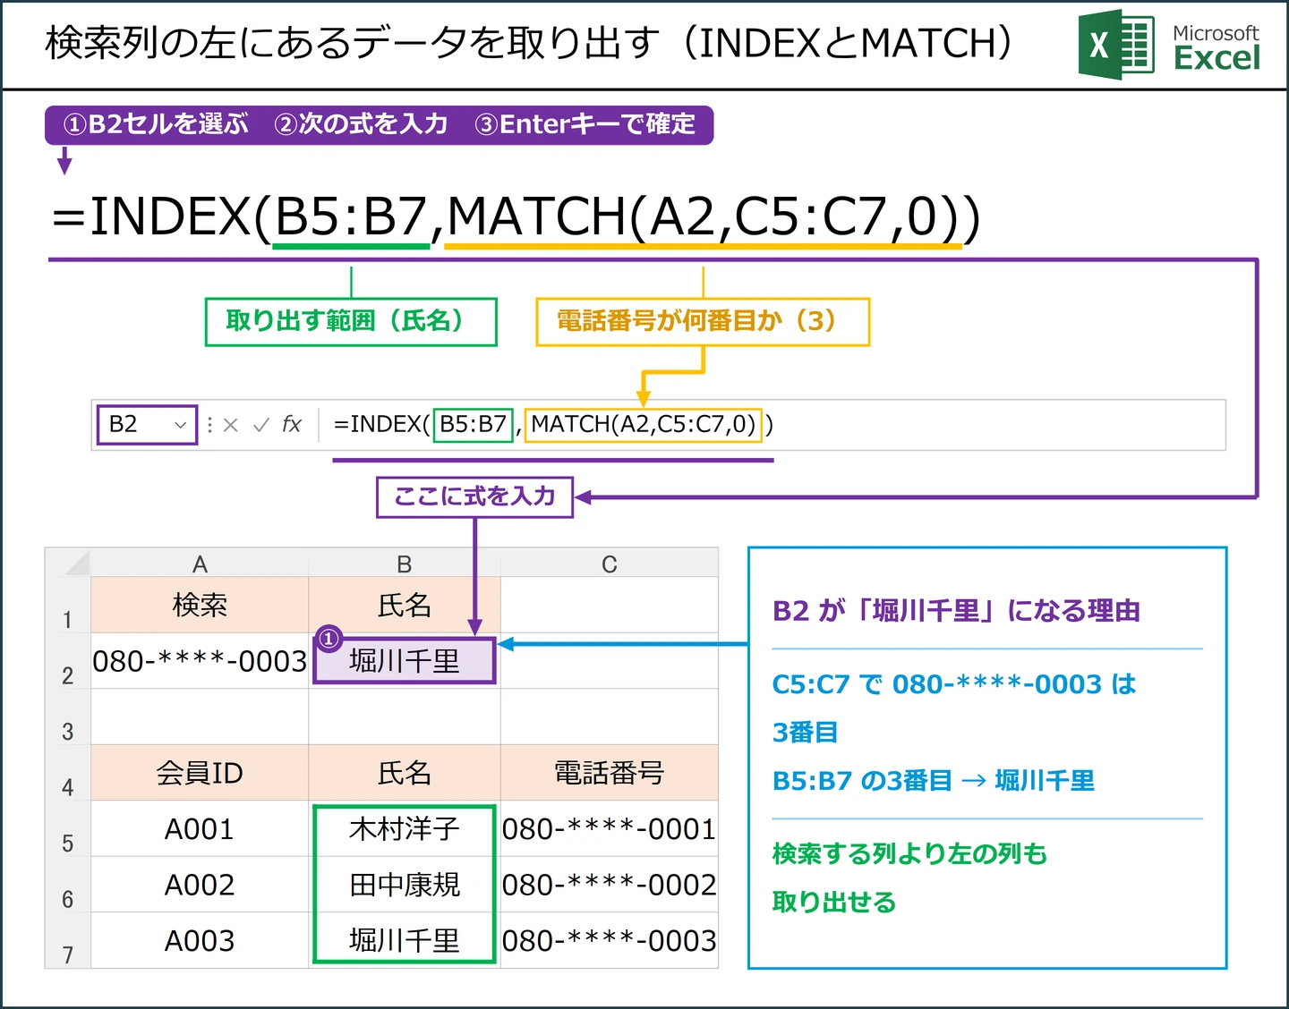Select cell A2 containing 080-****-0003
Screen dimensions: 1289x1009
pos(200,661)
